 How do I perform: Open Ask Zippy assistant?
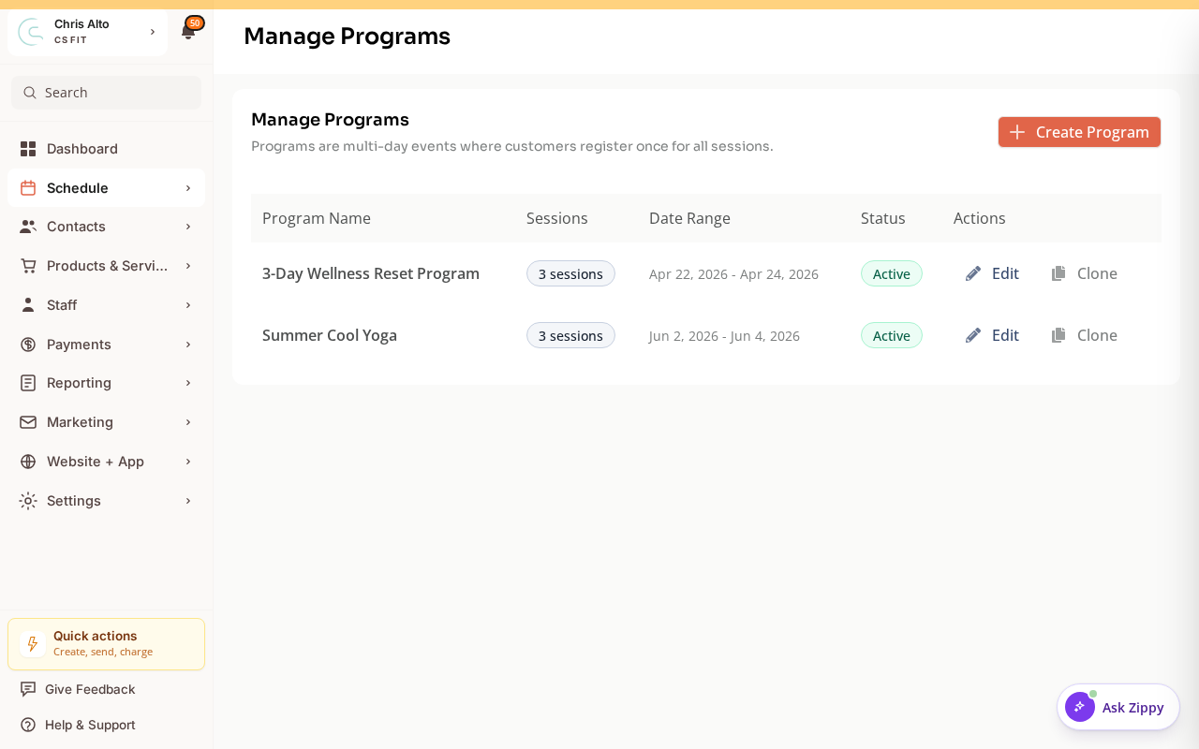(1118, 707)
